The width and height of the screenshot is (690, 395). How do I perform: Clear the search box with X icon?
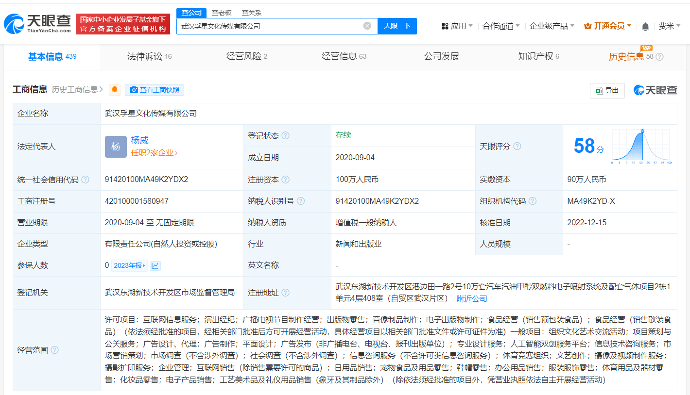[x=367, y=26]
